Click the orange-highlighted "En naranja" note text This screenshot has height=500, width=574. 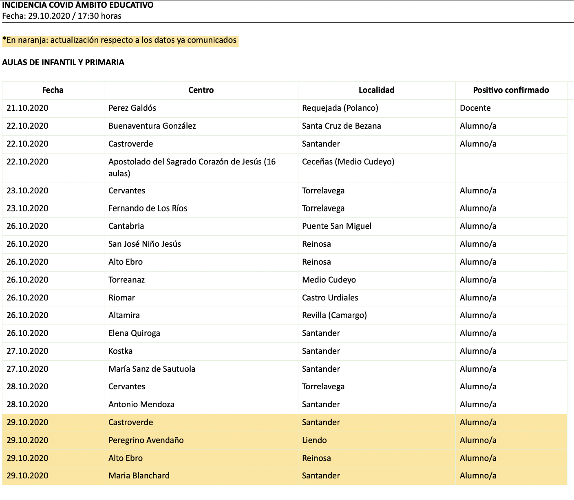pos(119,40)
